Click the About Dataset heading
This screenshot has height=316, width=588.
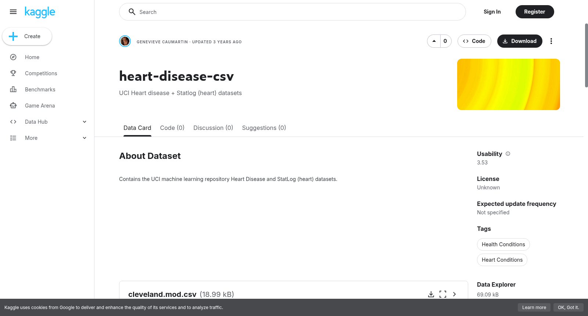(150, 156)
